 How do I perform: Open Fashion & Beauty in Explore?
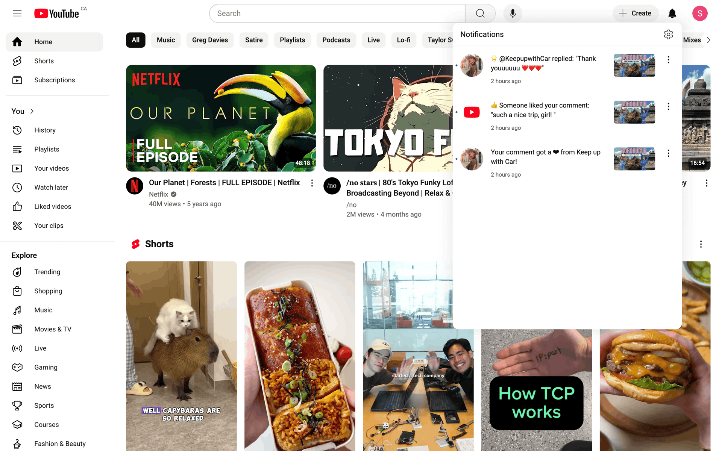(55, 444)
